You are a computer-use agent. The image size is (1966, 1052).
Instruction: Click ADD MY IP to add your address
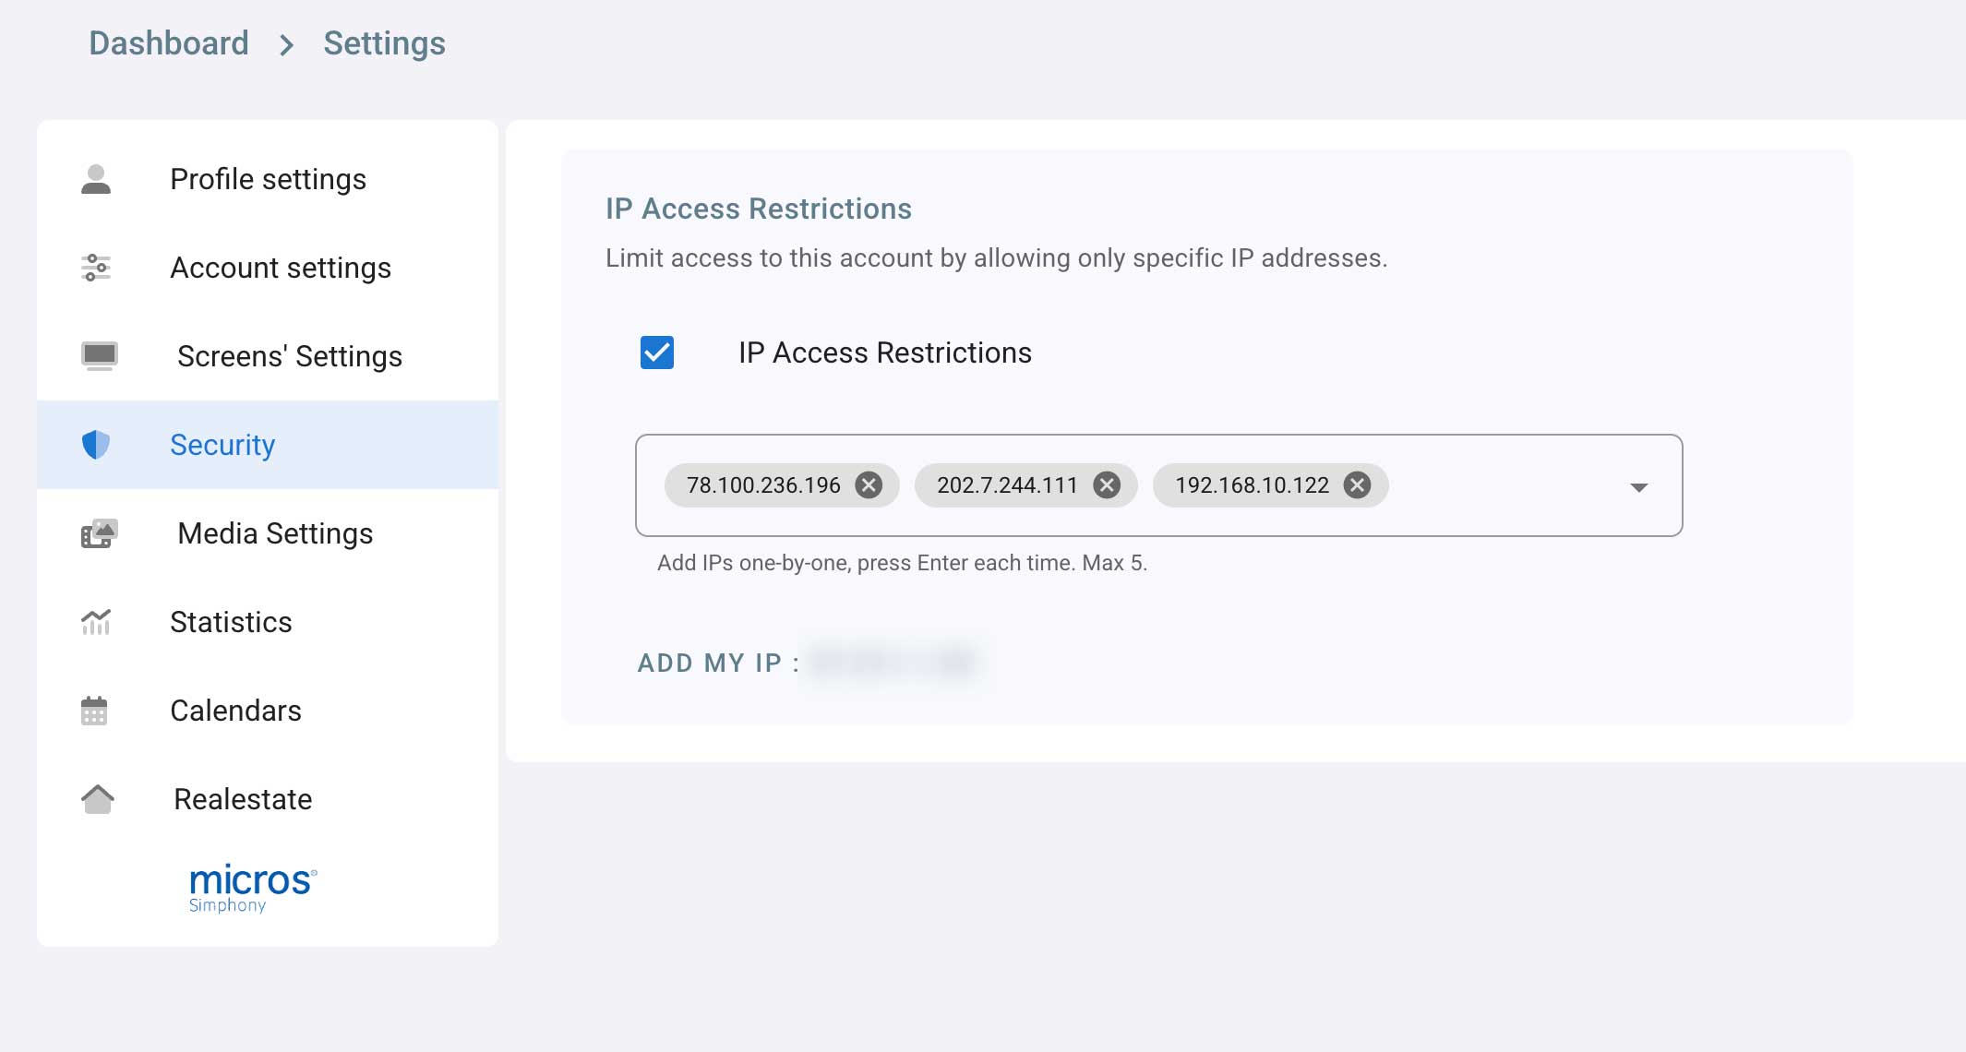coord(711,663)
